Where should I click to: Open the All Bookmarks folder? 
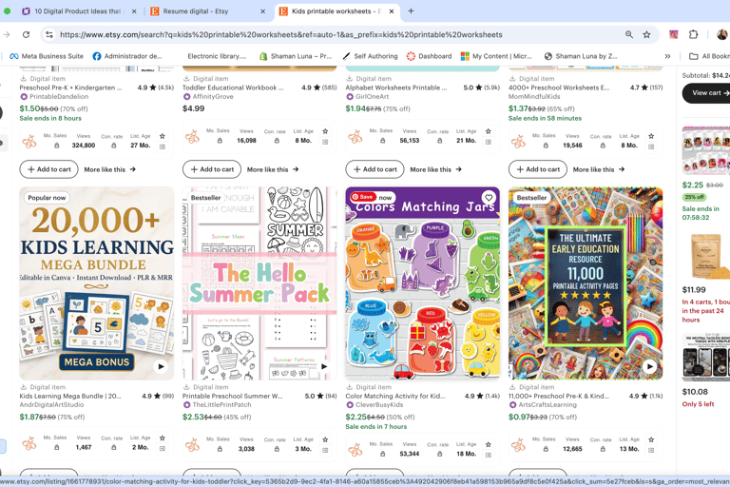709,56
